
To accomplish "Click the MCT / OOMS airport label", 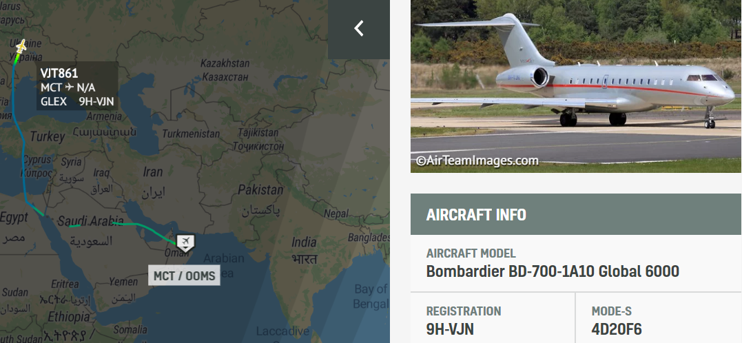I will pyautogui.click(x=185, y=276).
